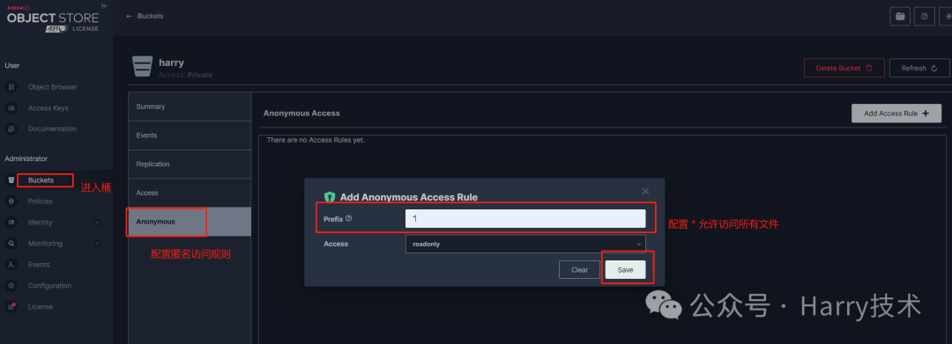
Task: Select the Events bucket tab
Action: click(x=190, y=135)
